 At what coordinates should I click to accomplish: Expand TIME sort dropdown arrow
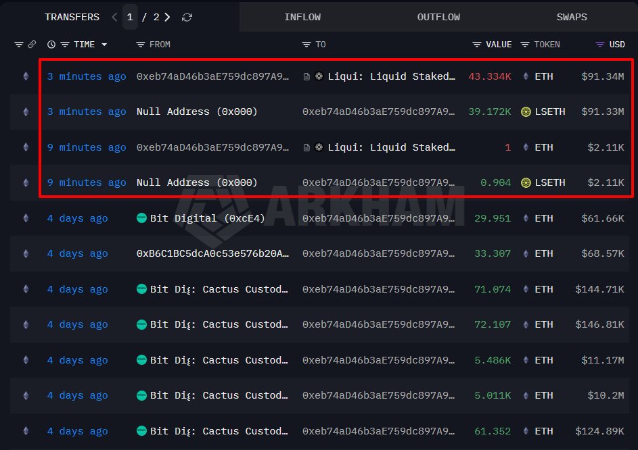(x=104, y=45)
